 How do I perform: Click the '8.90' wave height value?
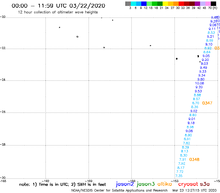coord(188,135)
